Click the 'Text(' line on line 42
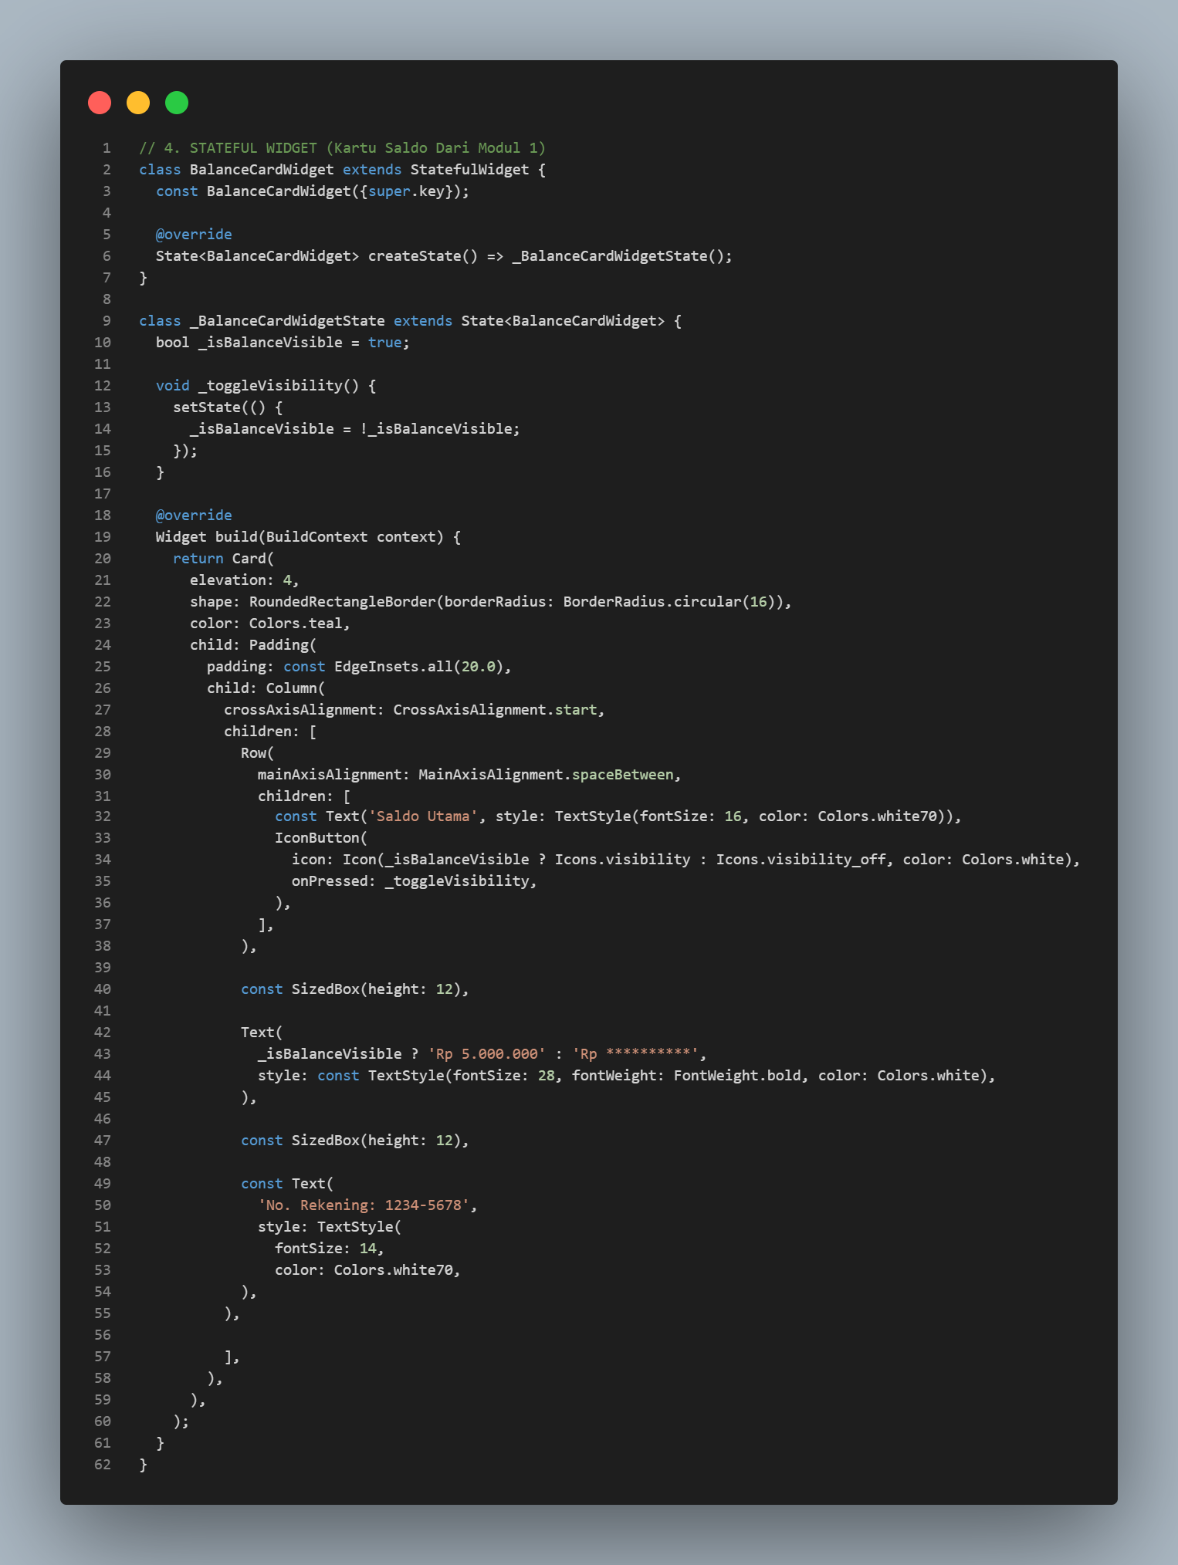The height and width of the screenshot is (1565, 1178). click(262, 1032)
